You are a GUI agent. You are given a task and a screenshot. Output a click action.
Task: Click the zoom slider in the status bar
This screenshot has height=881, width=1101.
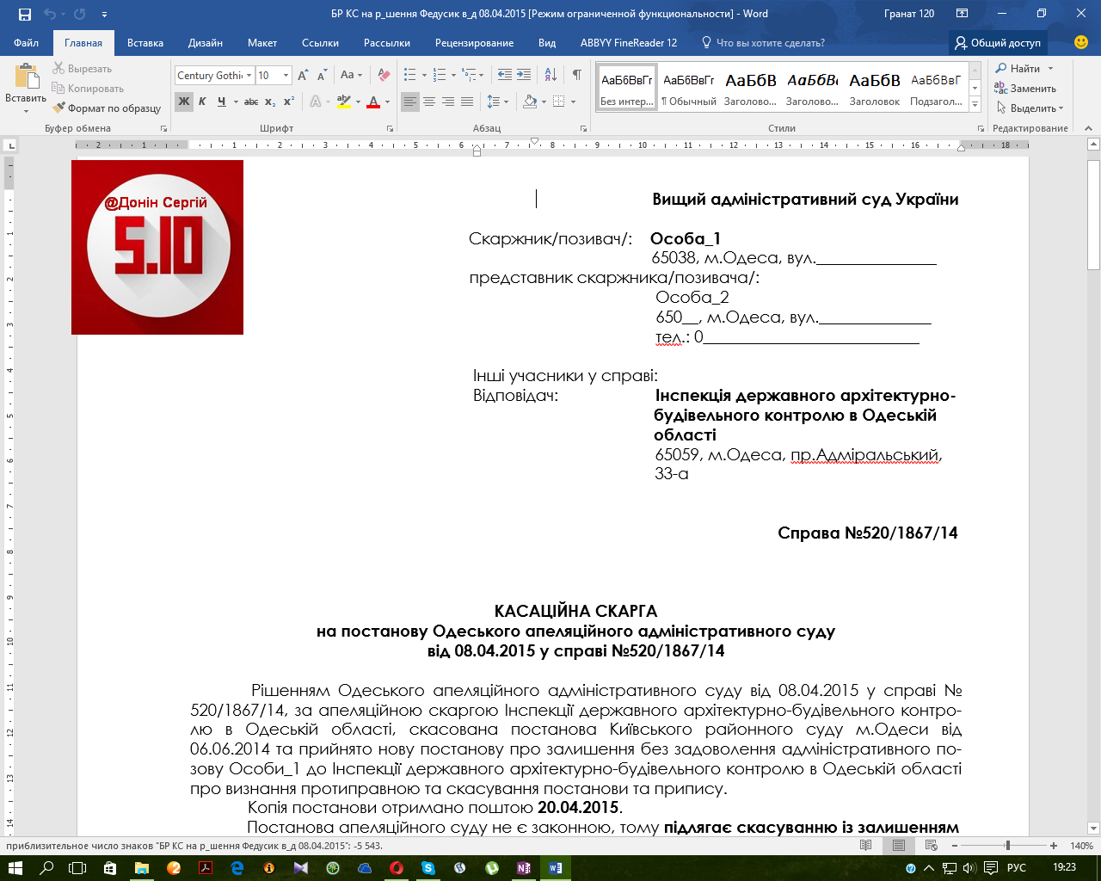[x=1007, y=846]
